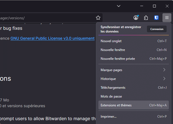Choose Nouvelle fenêtre menu entry
Screen dimensions: 173x124
(x=134, y=50)
